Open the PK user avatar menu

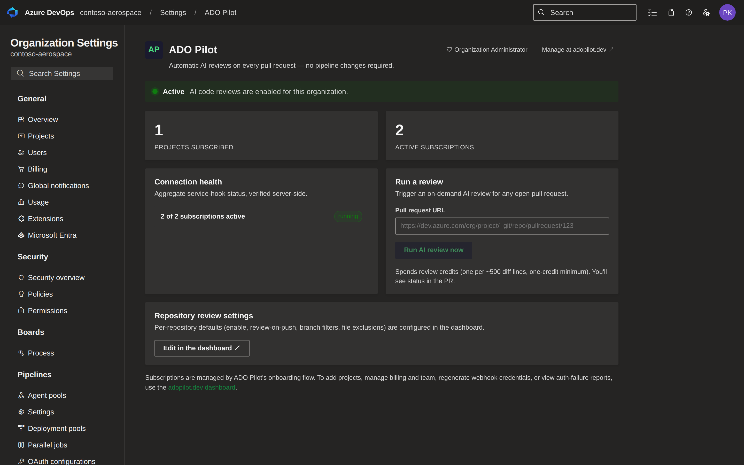coord(727,12)
